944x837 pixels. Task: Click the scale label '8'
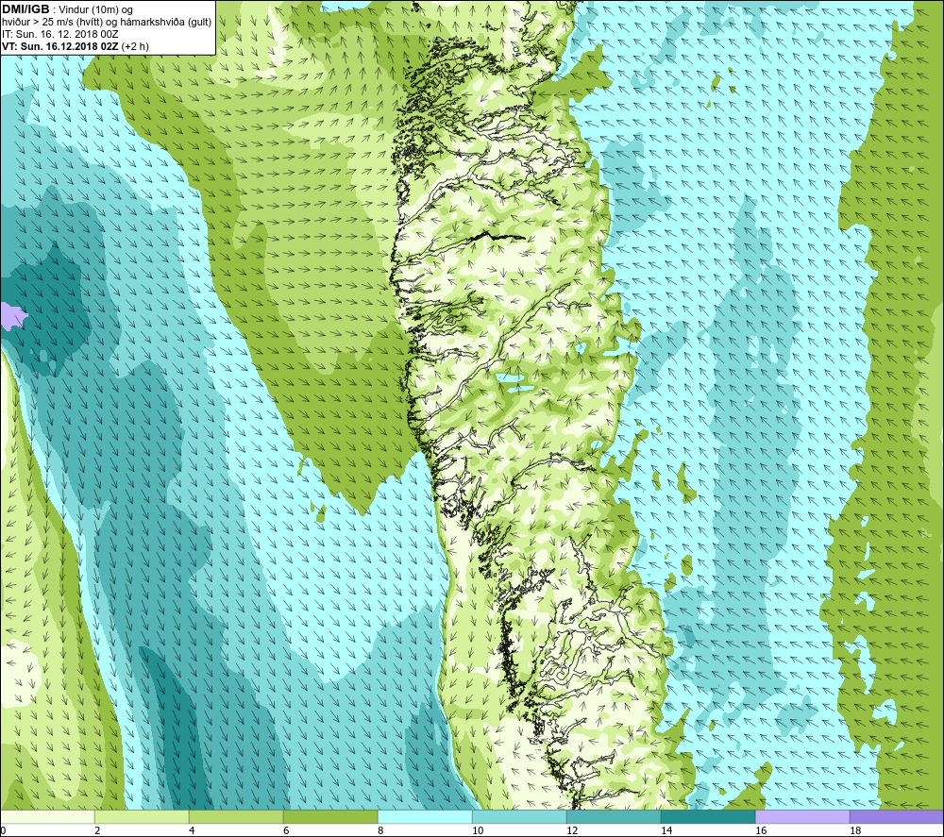(x=380, y=831)
